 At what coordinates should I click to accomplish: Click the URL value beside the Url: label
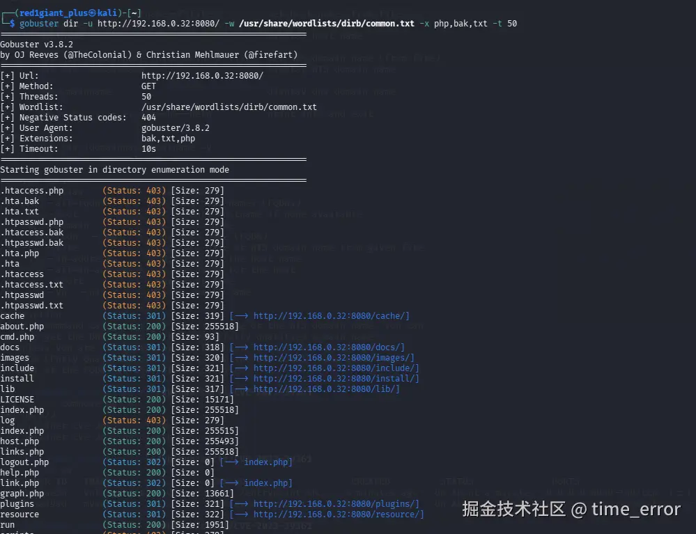(203, 76)
